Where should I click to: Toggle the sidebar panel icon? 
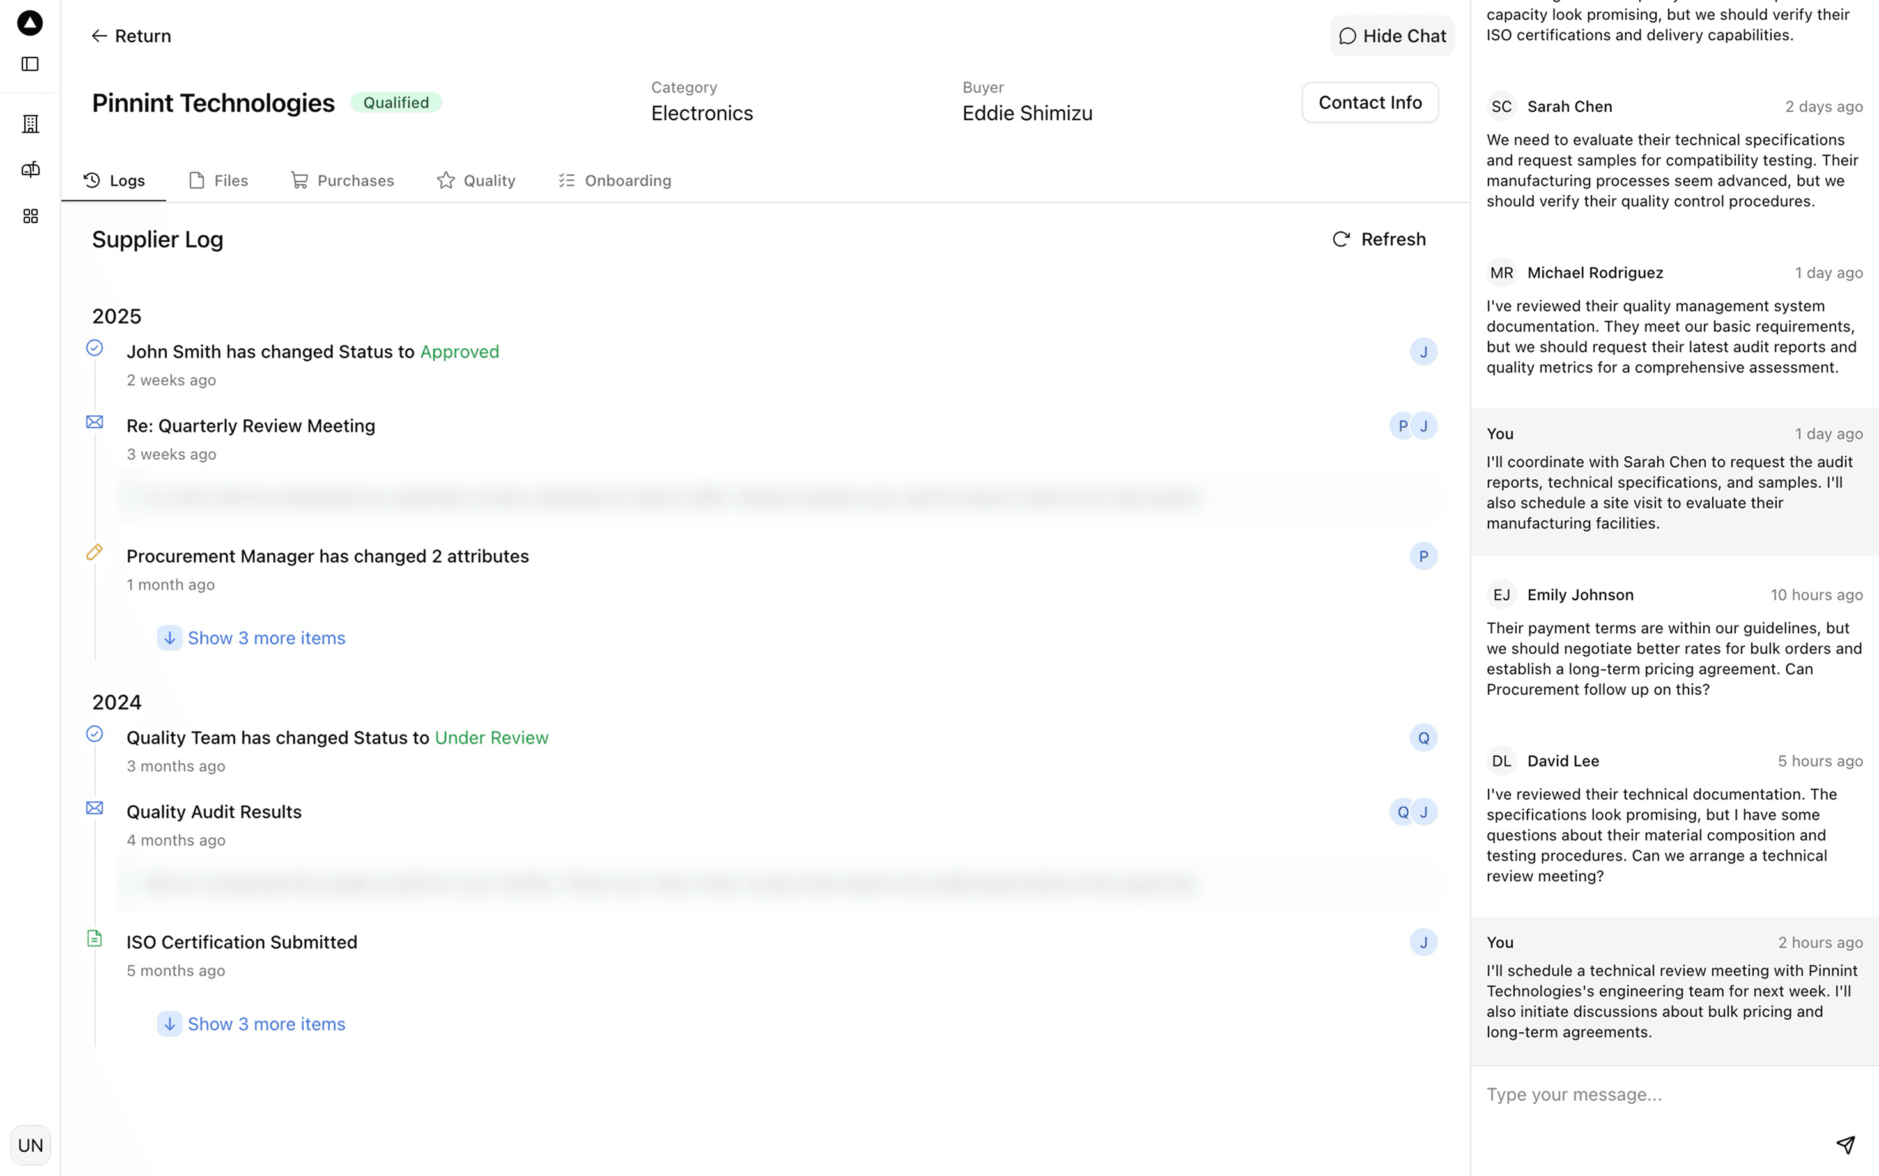tap(29, 64)
